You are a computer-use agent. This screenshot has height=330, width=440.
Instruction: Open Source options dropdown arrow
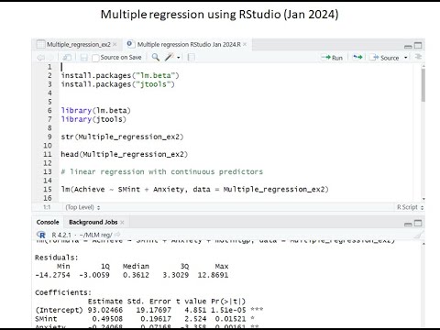406,58
